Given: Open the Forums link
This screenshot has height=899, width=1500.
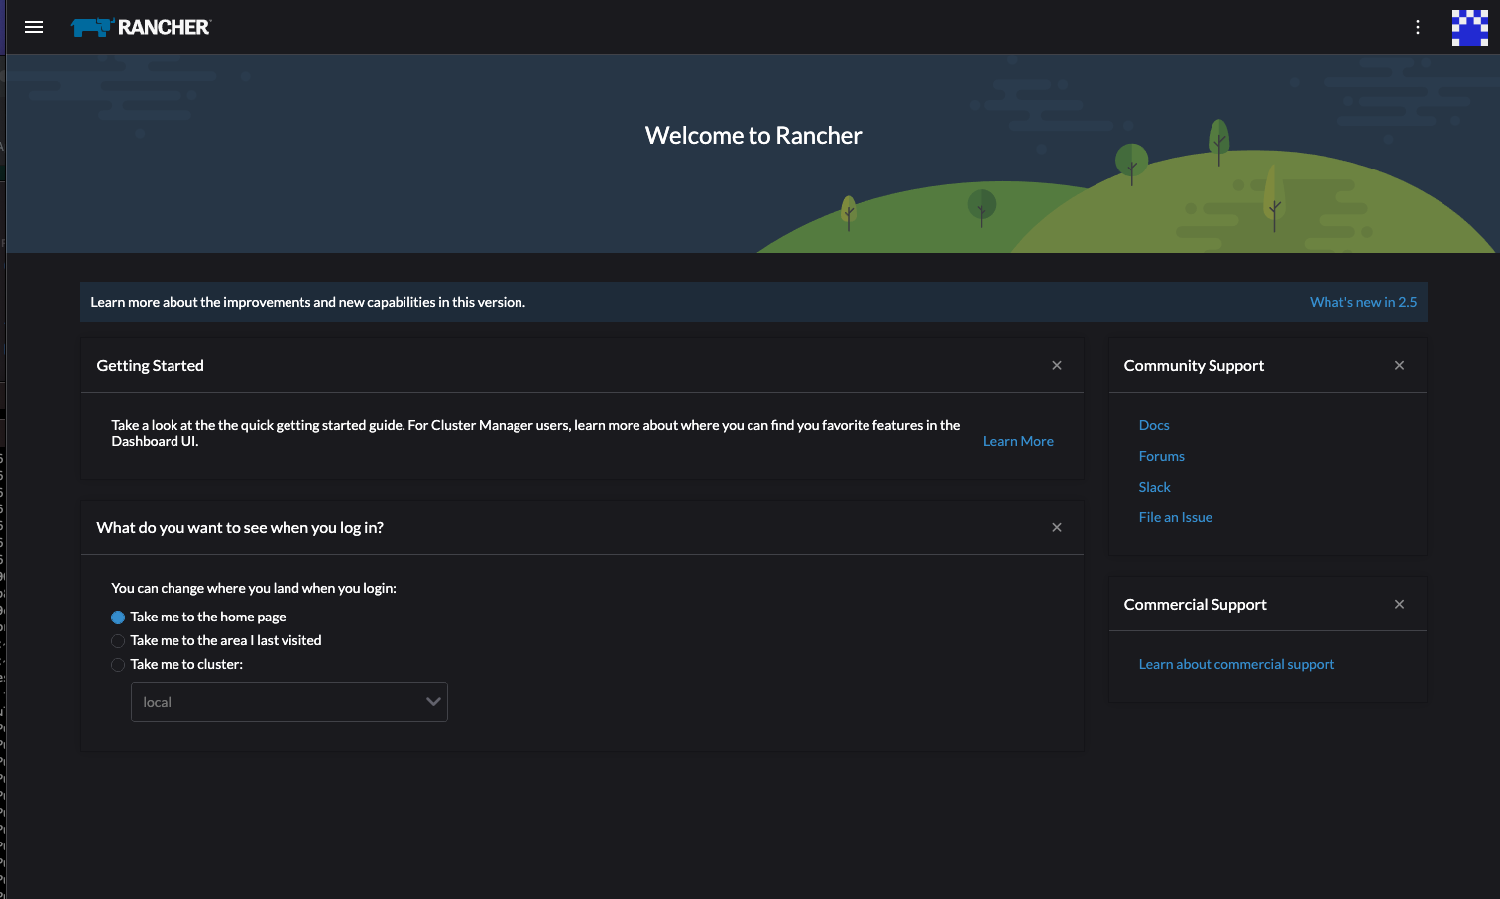Looking at the screenshot, I should click(x=1161, y=456).
